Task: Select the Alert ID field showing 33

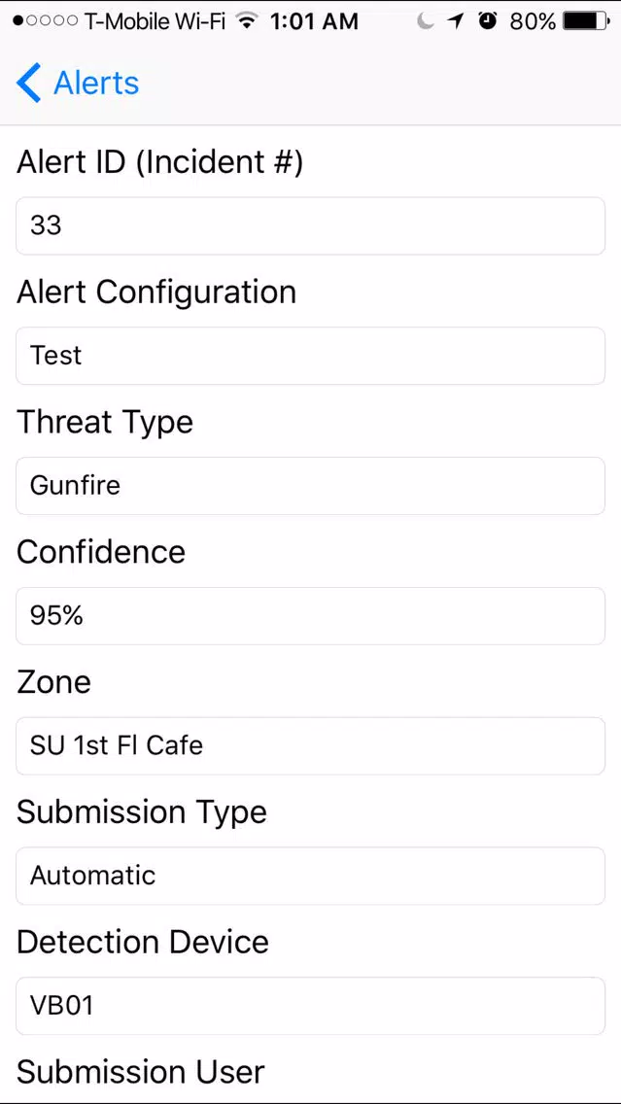Action: tap(311, 226)
